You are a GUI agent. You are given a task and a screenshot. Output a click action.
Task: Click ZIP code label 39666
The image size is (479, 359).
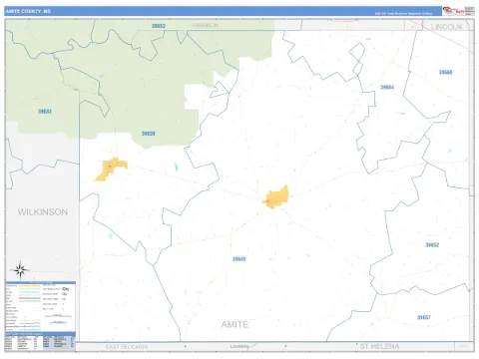pos(445,72)
